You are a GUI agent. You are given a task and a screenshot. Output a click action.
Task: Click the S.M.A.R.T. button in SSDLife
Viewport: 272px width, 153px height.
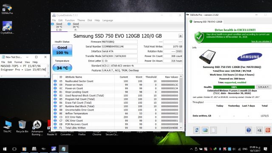click(x=263, y=87)
